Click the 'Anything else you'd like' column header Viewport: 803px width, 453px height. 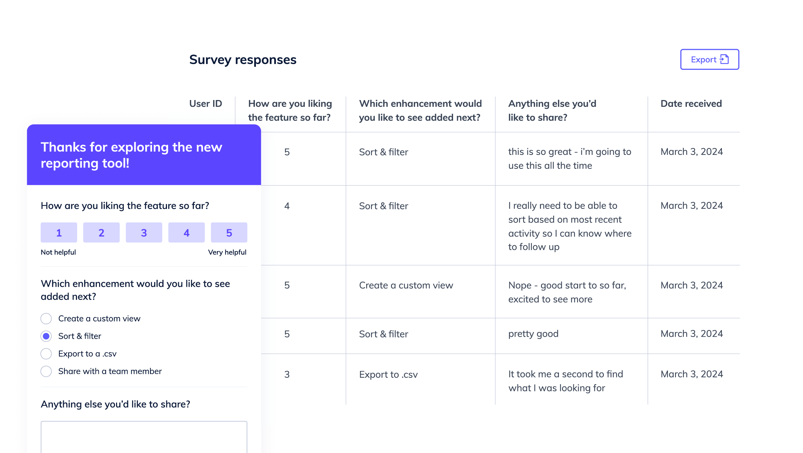pyautogui.click(x=552, y=111)
